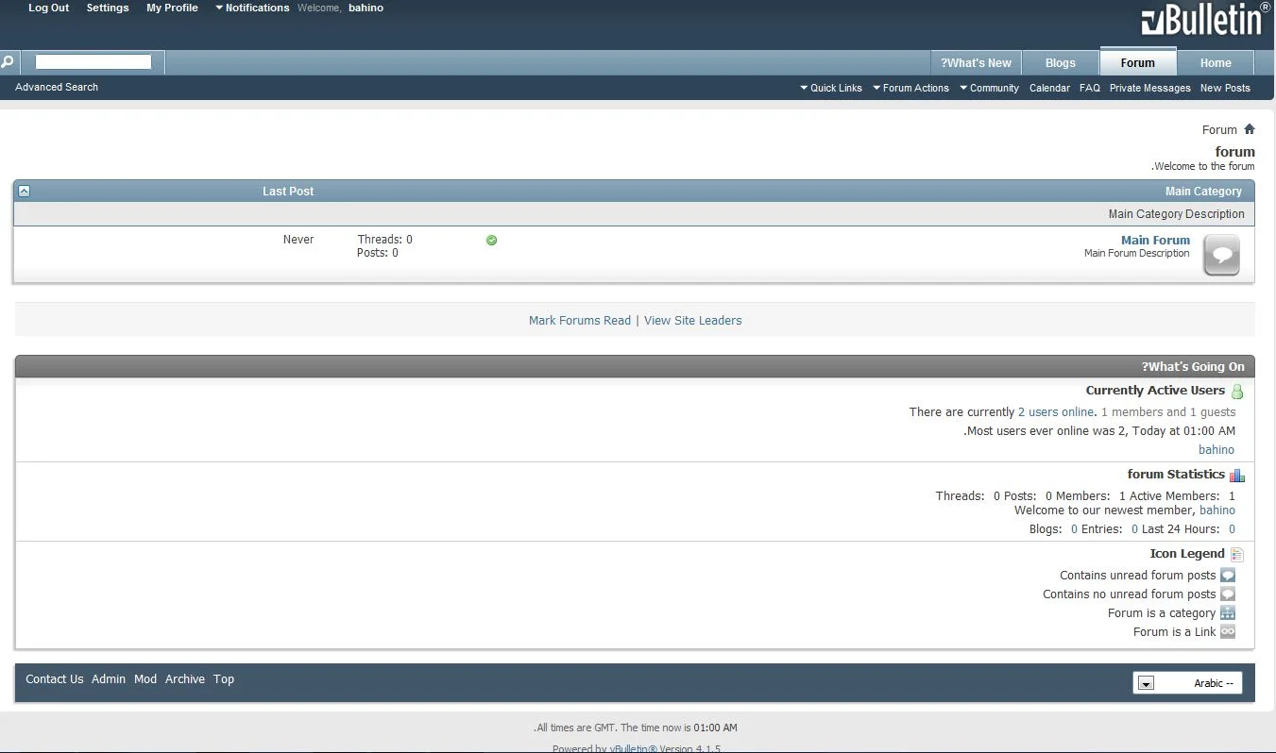Switch to the Blogs tab

tap(1060, 62)
